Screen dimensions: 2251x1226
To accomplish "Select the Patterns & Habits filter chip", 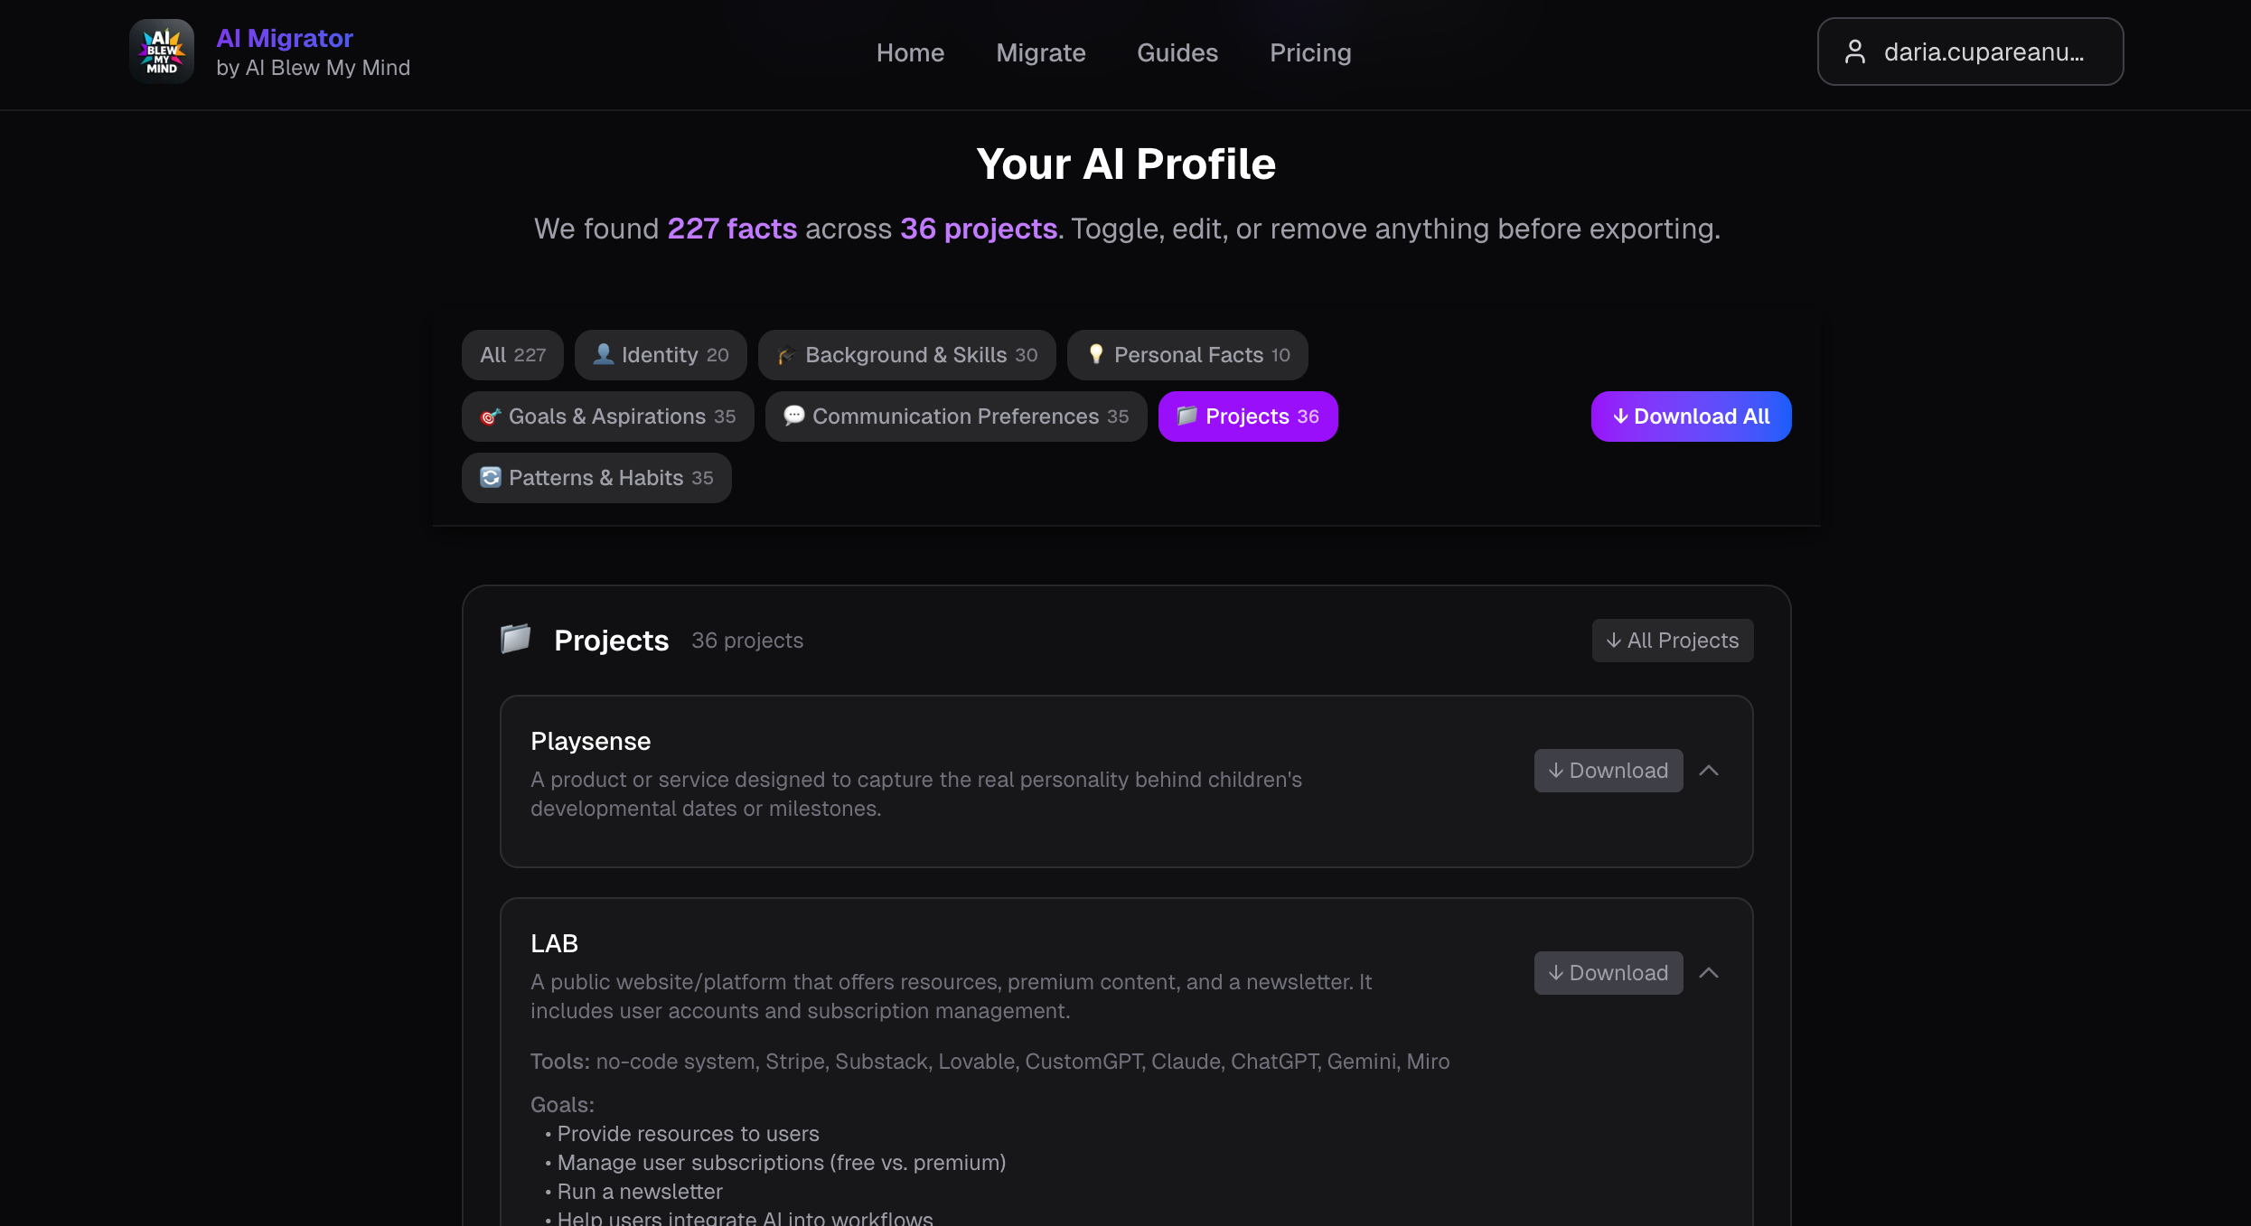I will coord(596,478).
